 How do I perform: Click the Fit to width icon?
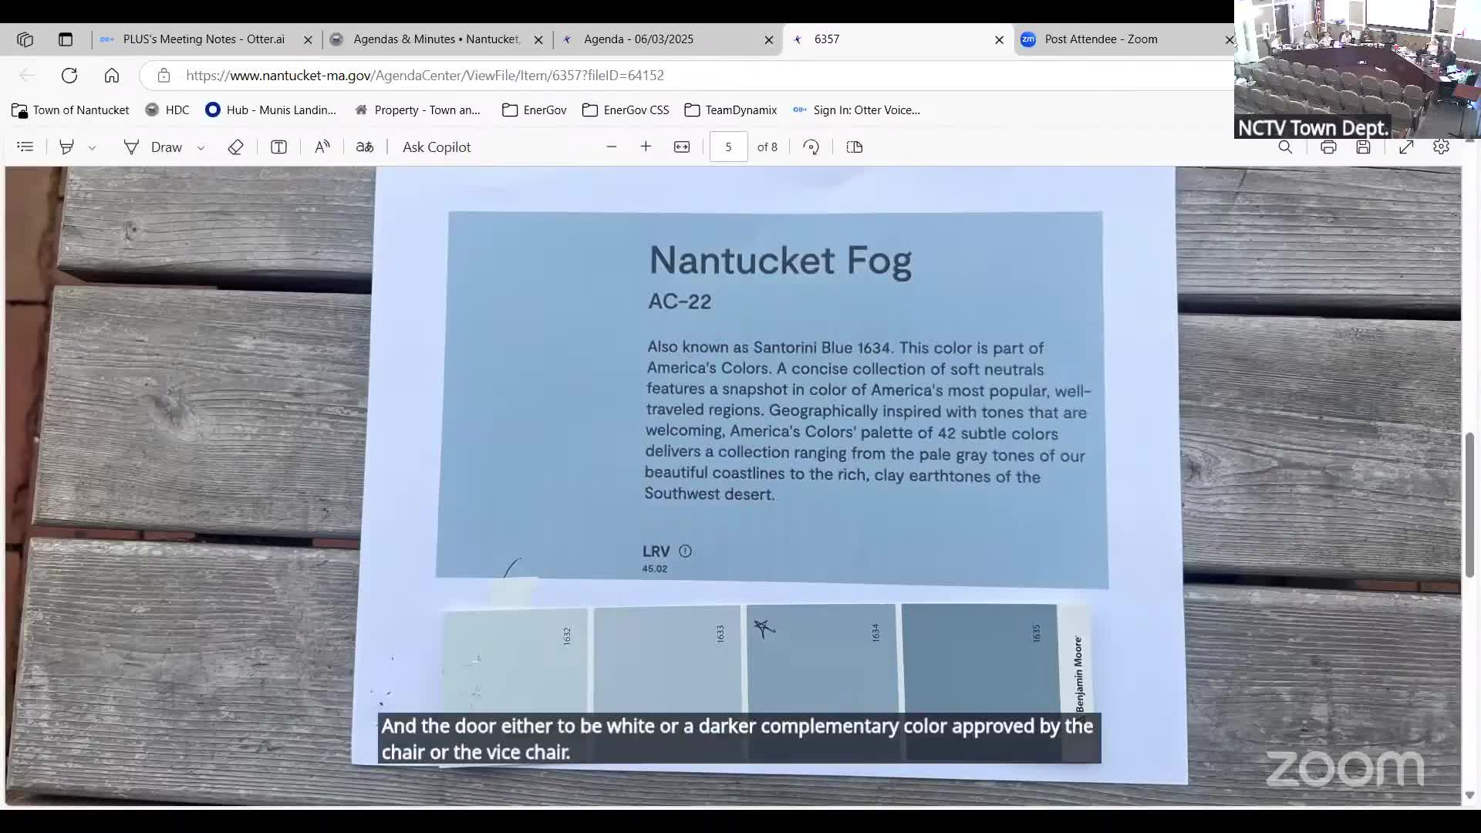[682, 147]
